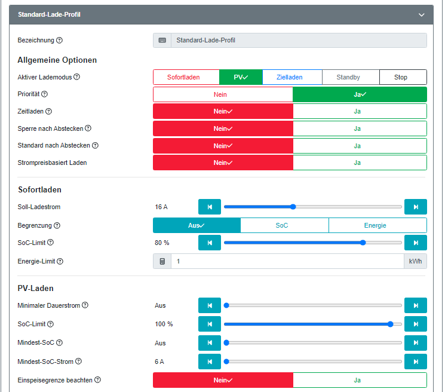This screenshot has width=445, height=392.
Task: Set Zeitladen to Nein
Action: [223, 111]
